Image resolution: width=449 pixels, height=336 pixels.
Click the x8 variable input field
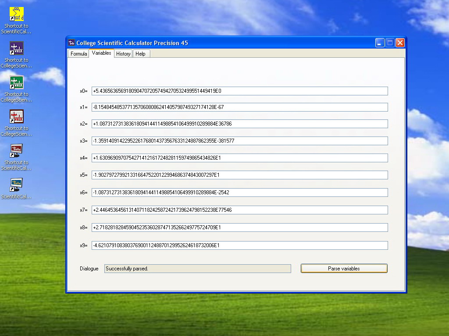click(x=240, y=227)
